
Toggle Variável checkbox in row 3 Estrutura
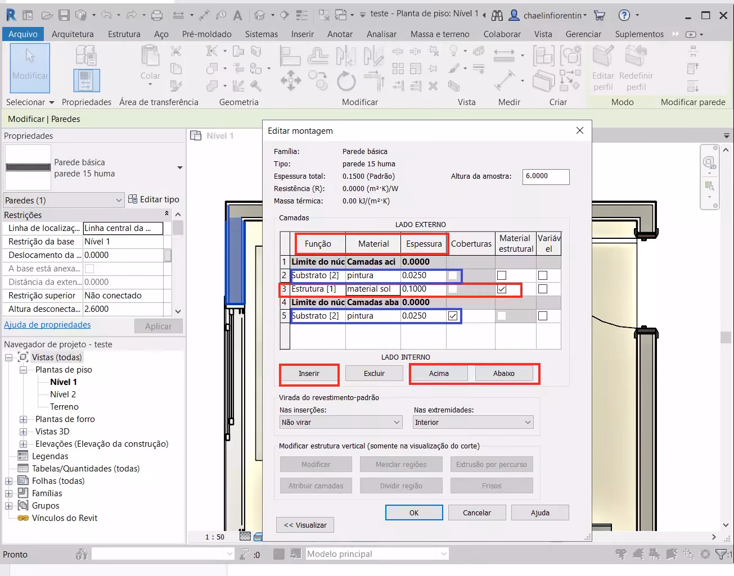point(543,289)
